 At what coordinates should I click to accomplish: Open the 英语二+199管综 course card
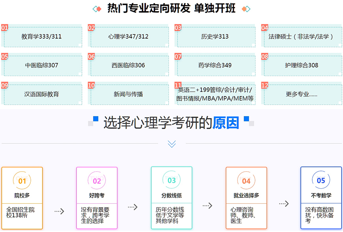pyautogui.click(x=216, y=94)
